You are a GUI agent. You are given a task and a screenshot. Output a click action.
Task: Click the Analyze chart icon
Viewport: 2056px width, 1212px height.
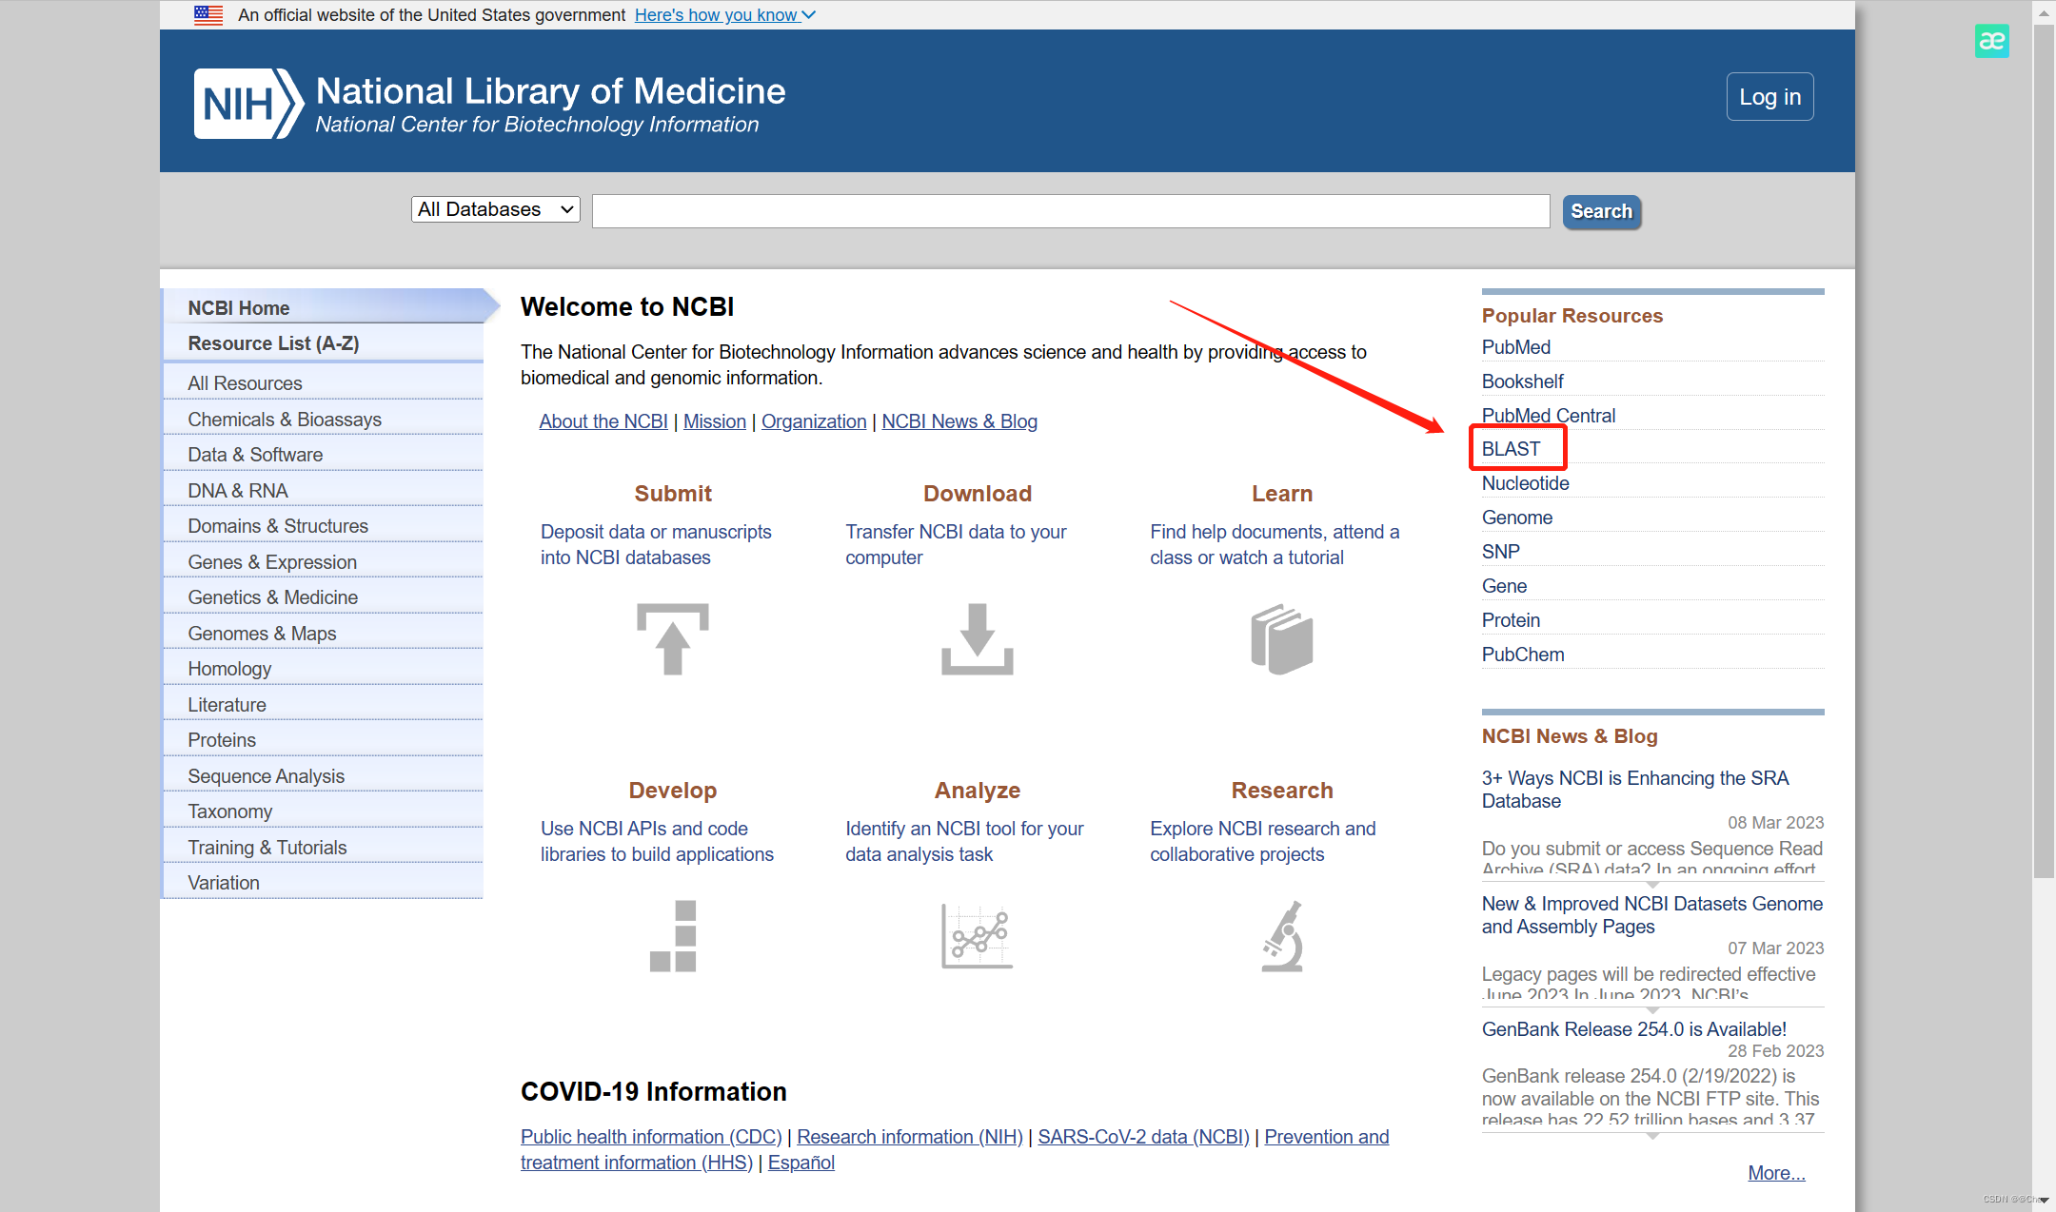[977, 936]
